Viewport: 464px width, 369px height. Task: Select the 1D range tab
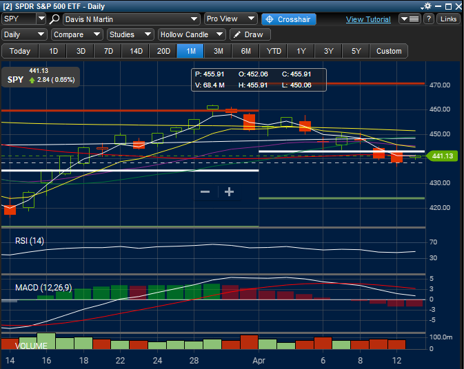53,51
